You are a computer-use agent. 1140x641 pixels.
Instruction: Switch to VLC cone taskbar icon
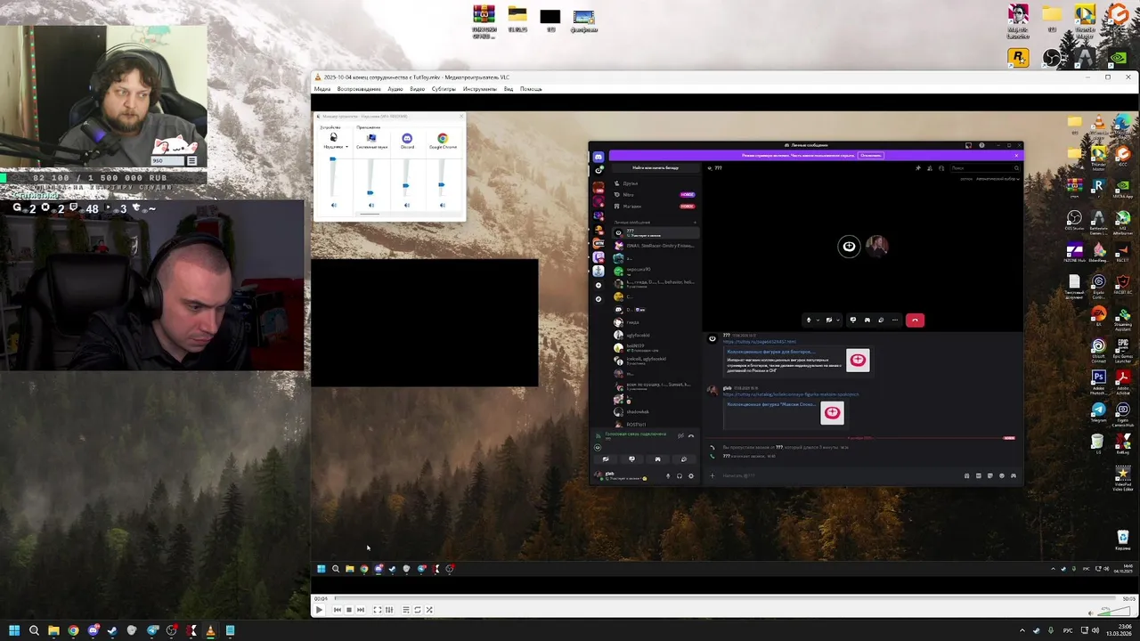coord(210,630)
